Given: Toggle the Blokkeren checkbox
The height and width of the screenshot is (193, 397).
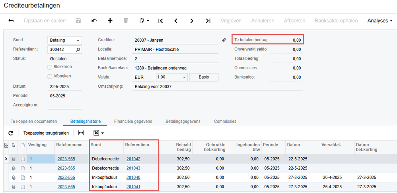Looking at the screenshot, I should coord(50,67).
